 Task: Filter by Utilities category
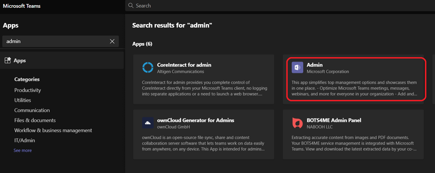pos(23,100)
